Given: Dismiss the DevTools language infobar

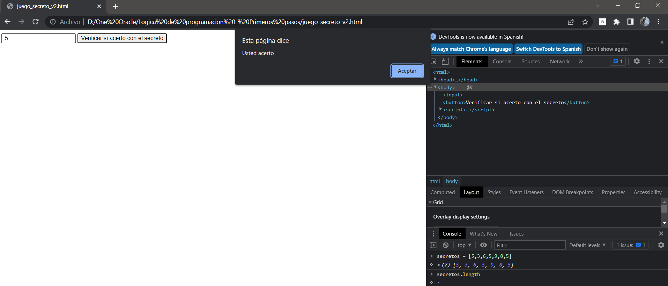Looking at the screenshot, I should 662,42.
